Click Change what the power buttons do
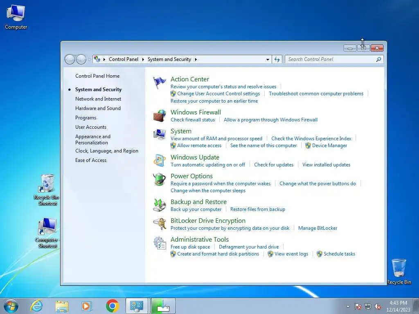Image resolution: width=419 pixels, height=314 pixels. [x=318, y=184]
